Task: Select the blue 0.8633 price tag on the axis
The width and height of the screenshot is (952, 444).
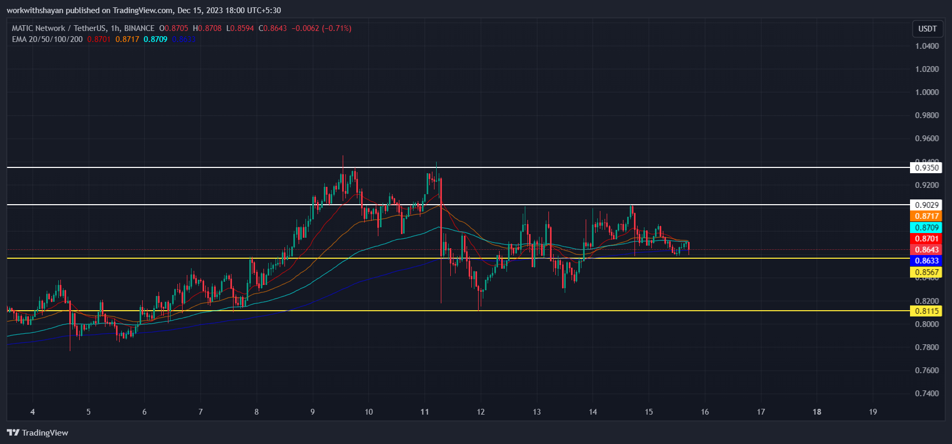Action: point(926,261)
